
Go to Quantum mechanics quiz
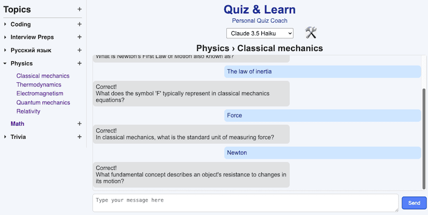[x=43, y=103]
